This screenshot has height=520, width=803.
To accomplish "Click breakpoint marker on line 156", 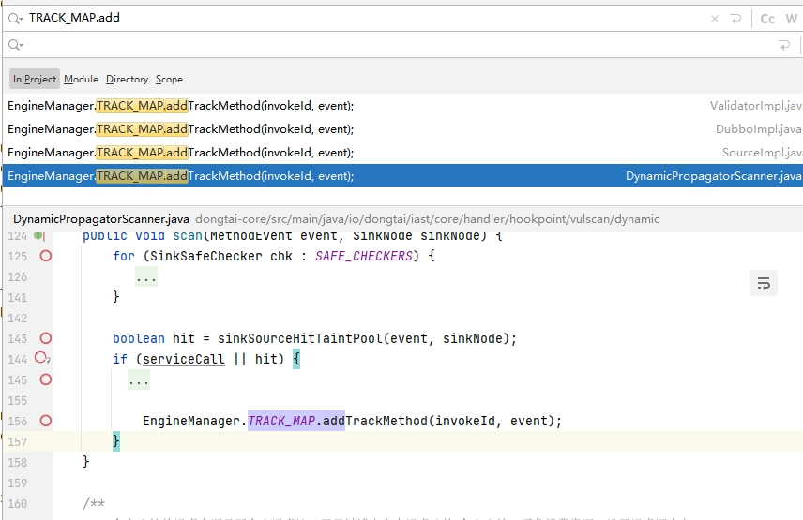I will (45, 421).
